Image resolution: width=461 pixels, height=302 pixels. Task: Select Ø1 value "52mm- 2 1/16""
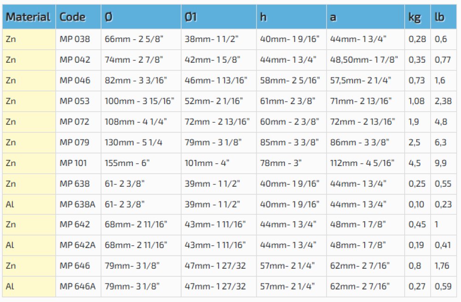coord(214,101)
